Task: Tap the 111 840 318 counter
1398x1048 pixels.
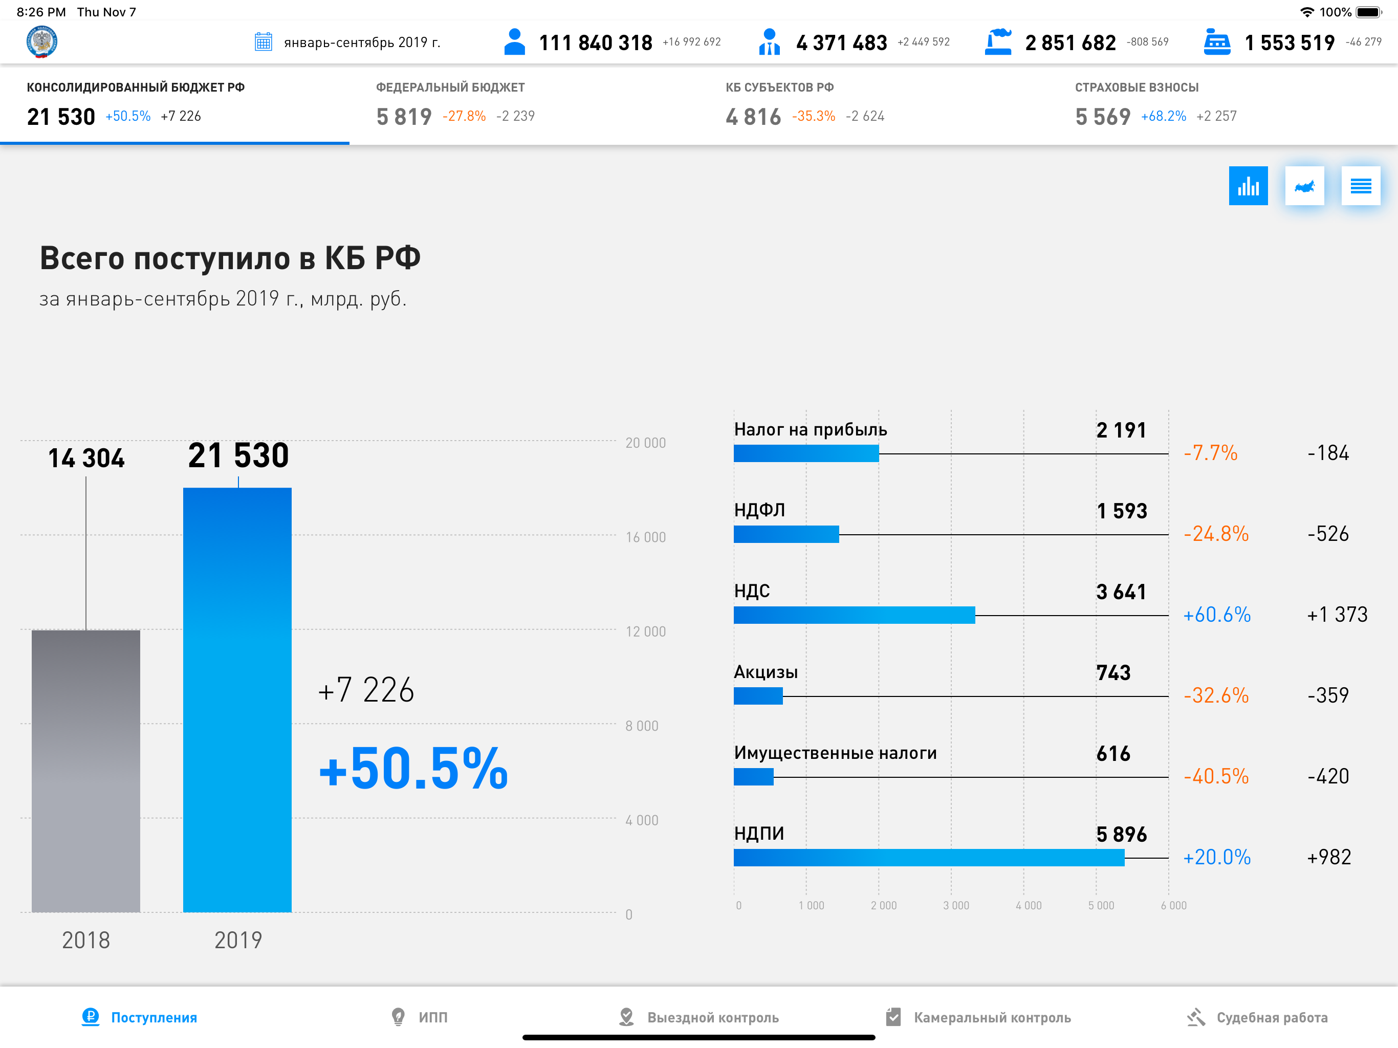Action: (x=595, y=42)
